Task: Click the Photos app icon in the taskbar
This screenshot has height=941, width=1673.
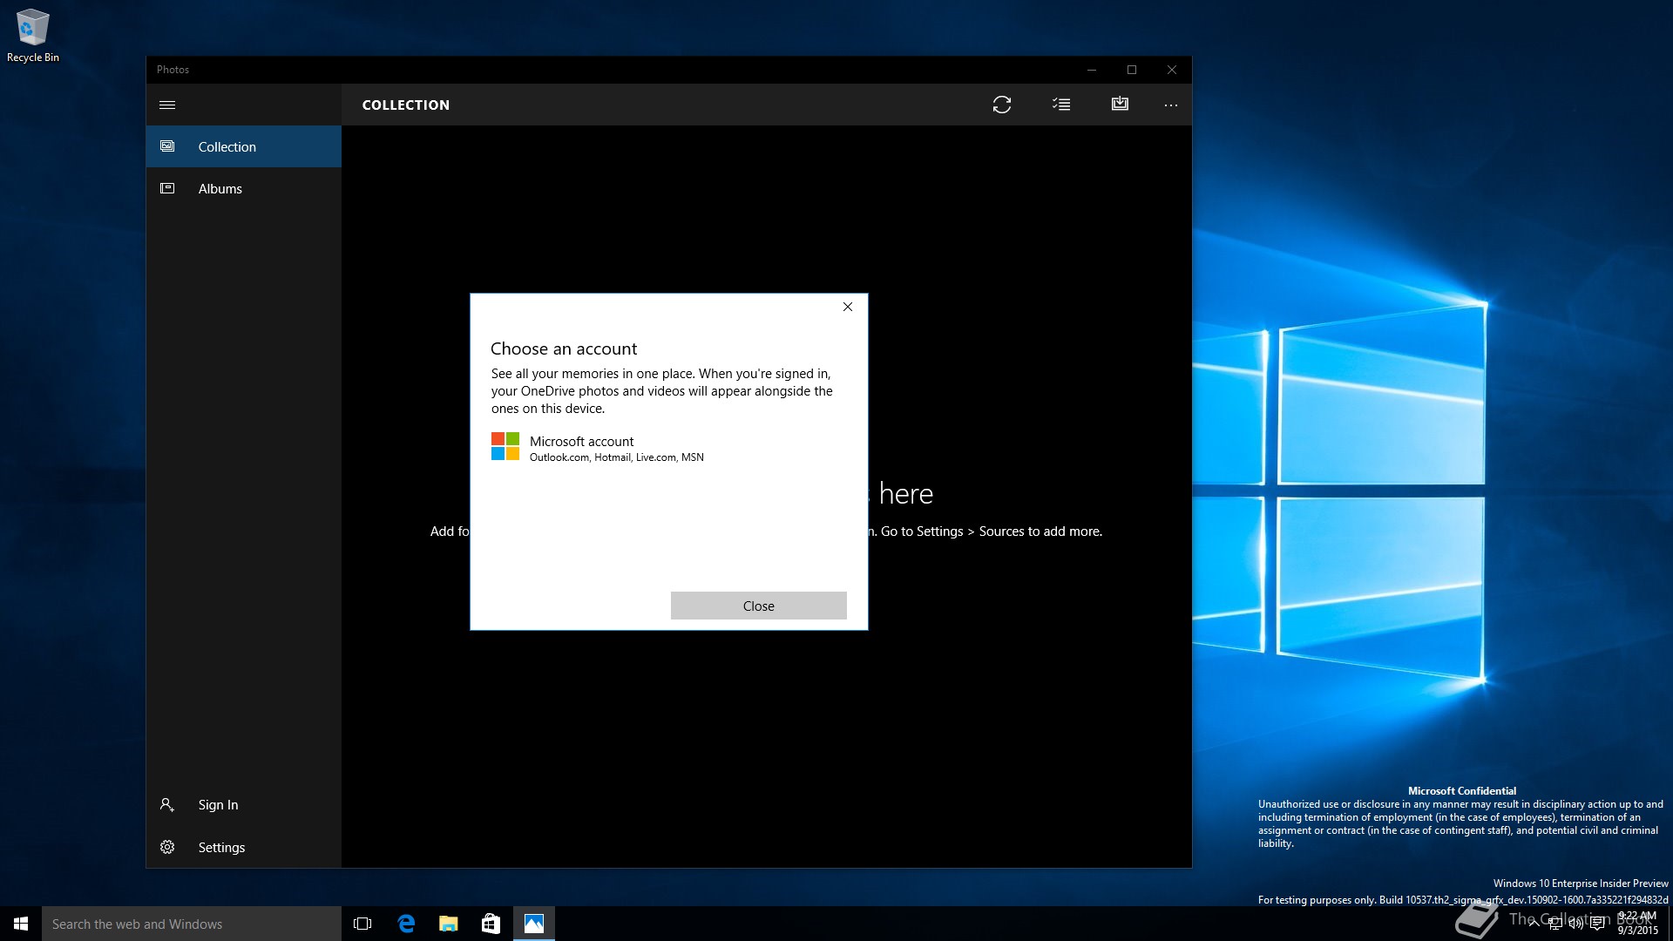Action: click(534, 924)
